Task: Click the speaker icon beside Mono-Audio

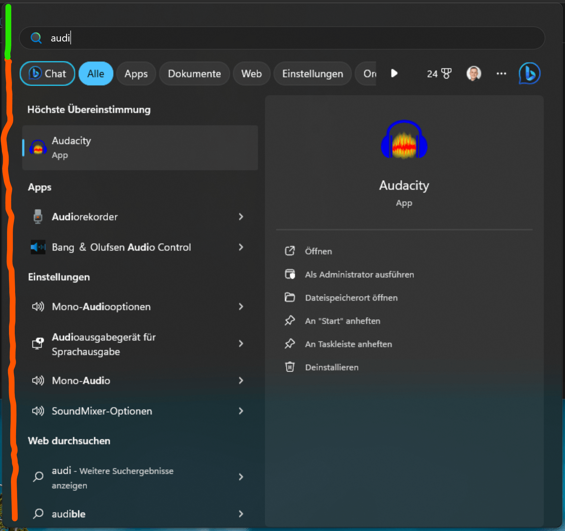Action: 38,380
